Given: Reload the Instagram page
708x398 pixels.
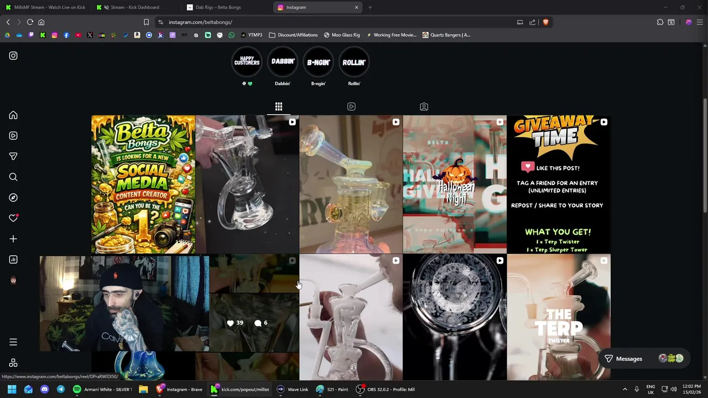Looking at the screenshot, I should coord(30,22).
